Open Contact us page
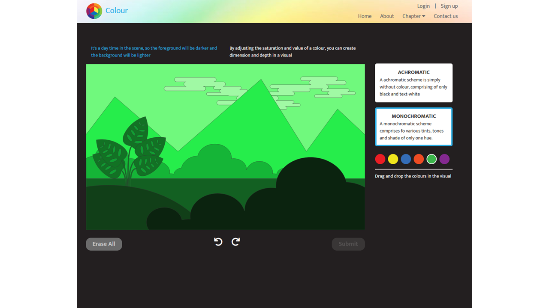 tap(446, 16)
